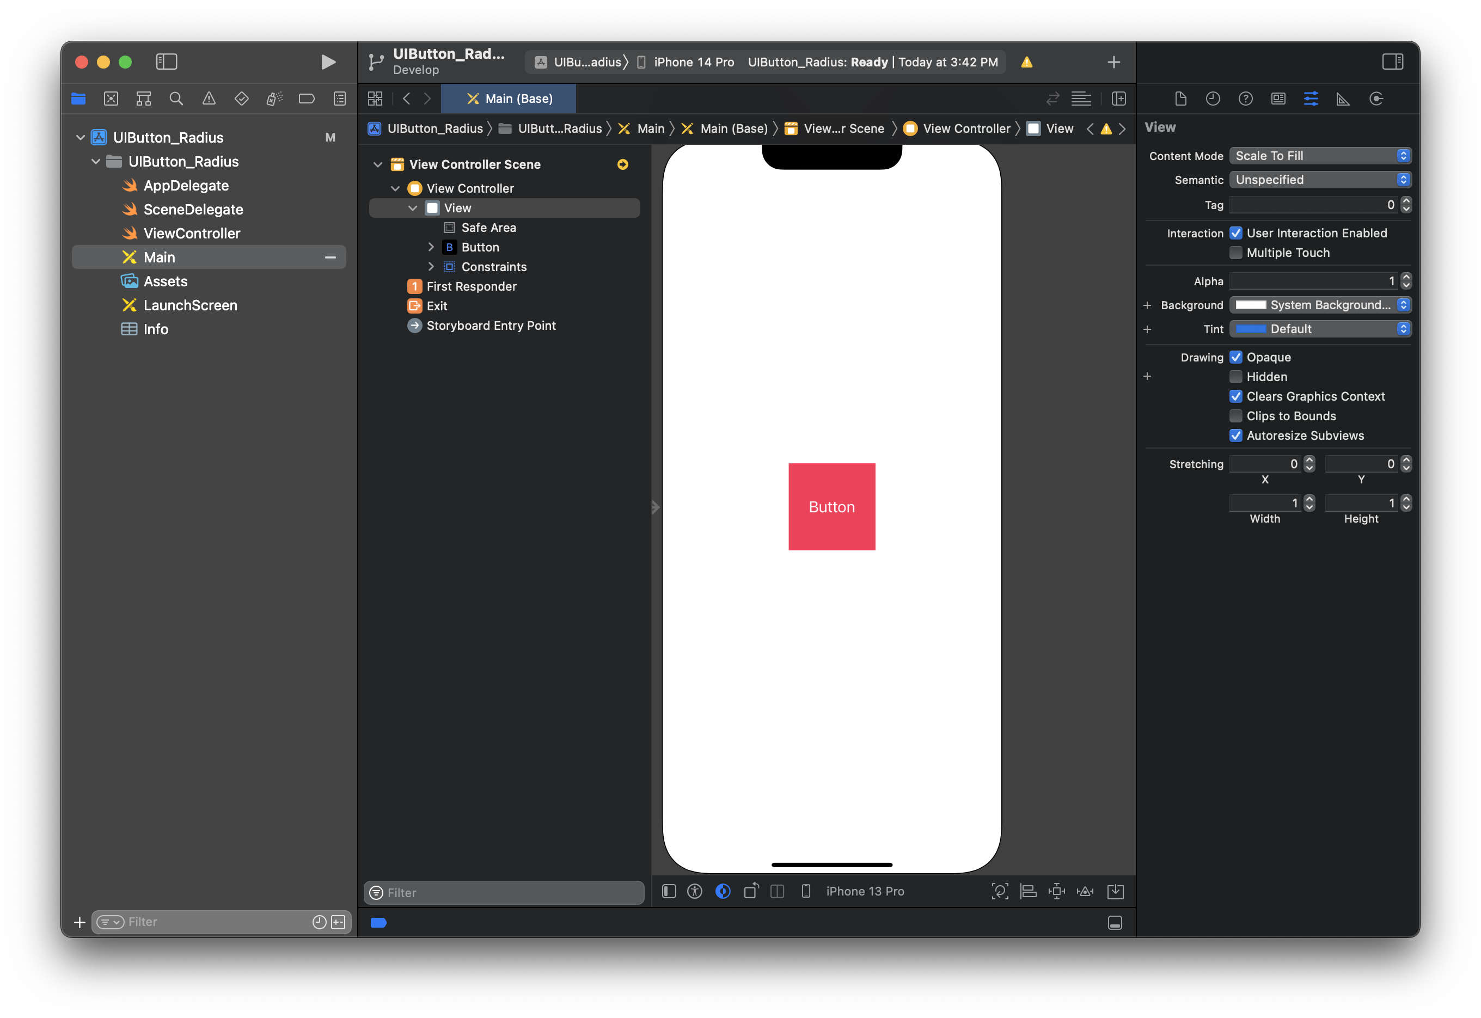Open the Content Mode dropdown
Image resolution: width=1481 pixels, height=1018 pixels.
1320,156
